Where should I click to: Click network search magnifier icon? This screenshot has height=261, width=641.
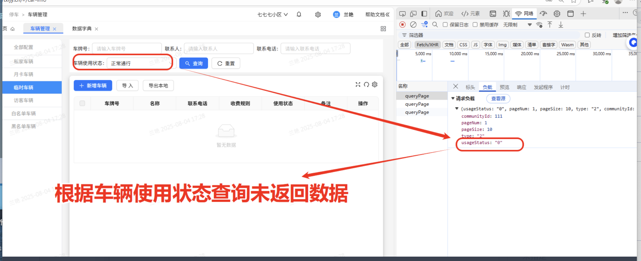(x=435, y=25)
